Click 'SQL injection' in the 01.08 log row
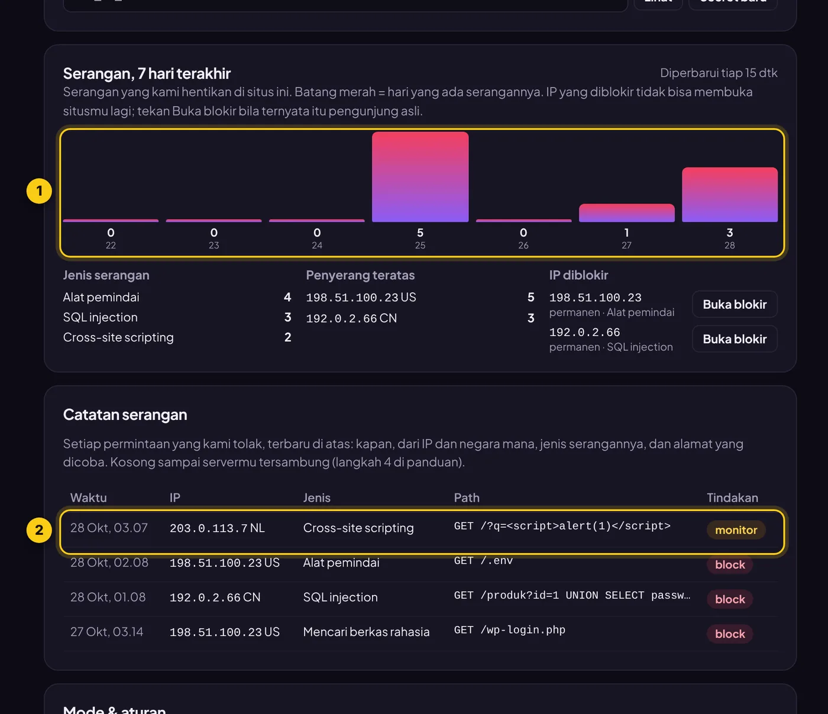 [x=340, y=597]
